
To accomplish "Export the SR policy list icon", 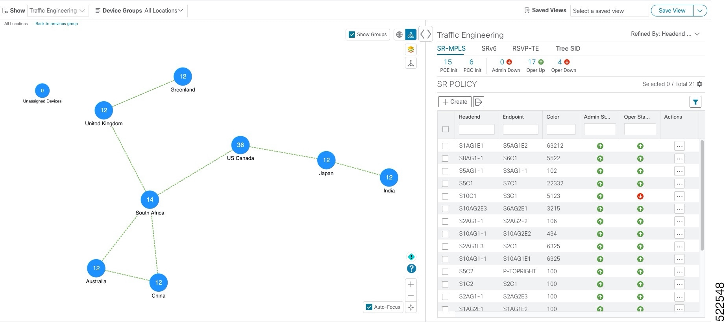I will [478, 102].
